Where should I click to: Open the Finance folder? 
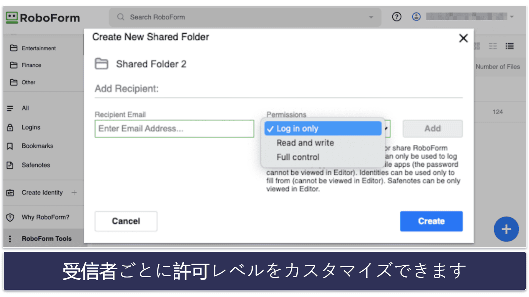pyautogui.click(x=31, y=65)
